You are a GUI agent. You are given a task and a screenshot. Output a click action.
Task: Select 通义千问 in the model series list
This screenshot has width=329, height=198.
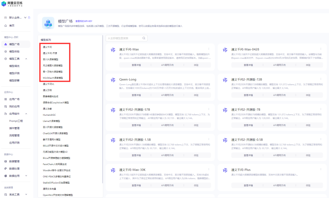tap(47, 47)
